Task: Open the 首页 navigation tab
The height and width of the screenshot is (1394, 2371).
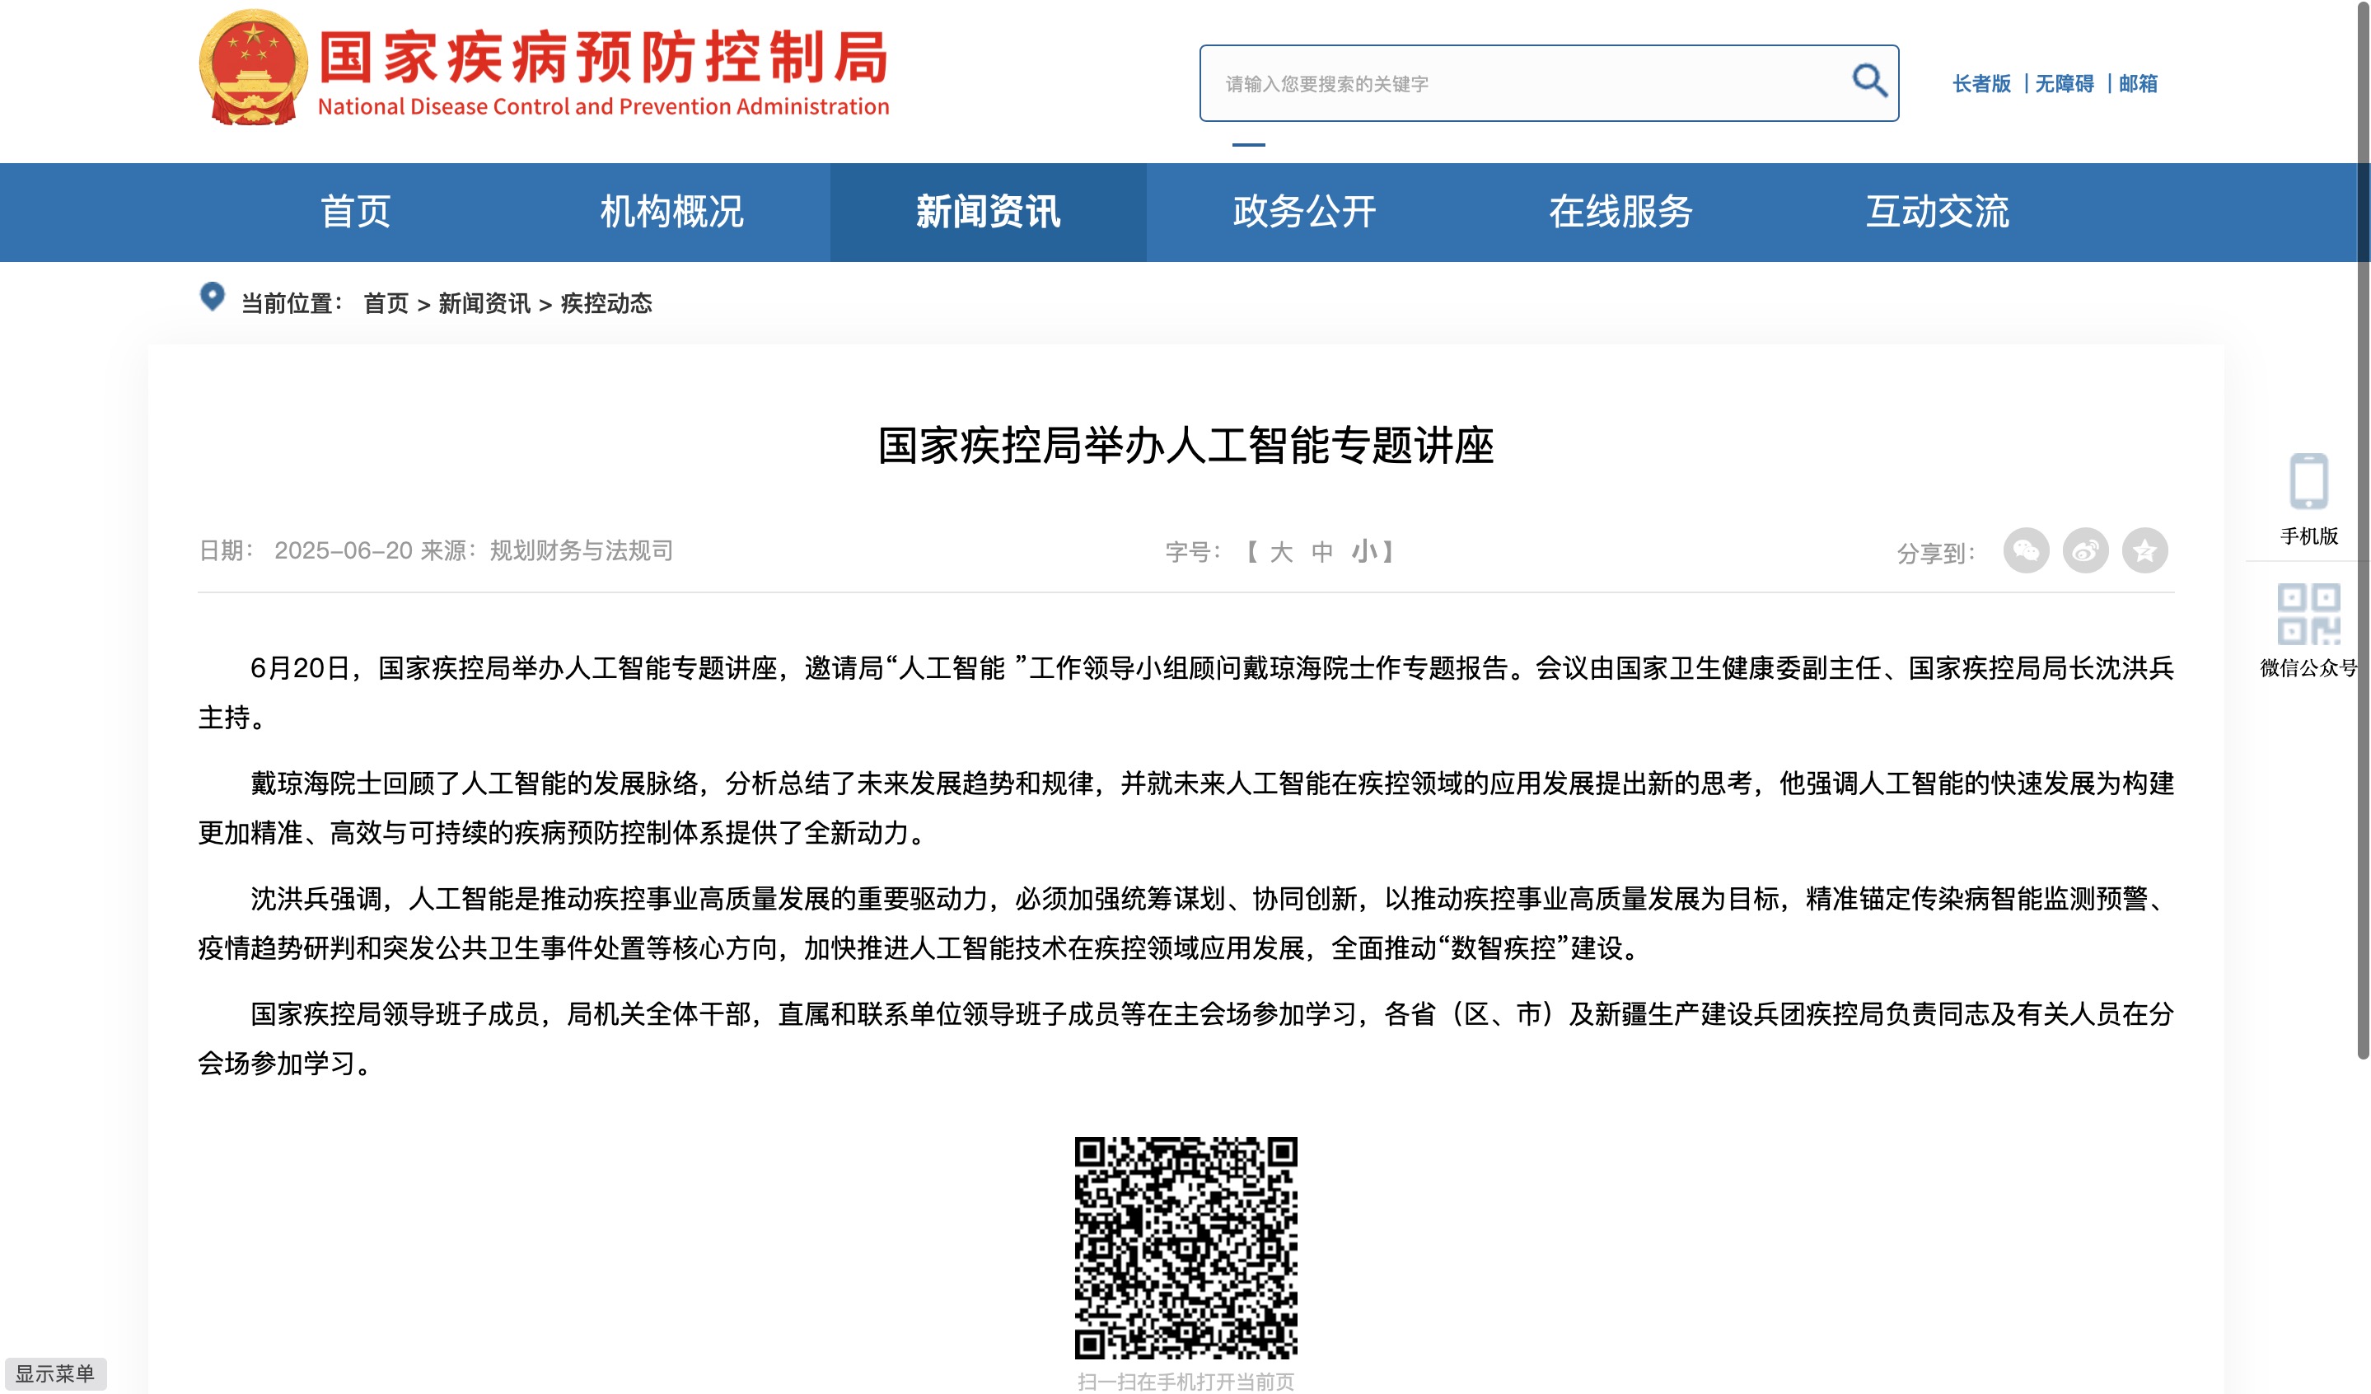Action: [x=355, y=212]
